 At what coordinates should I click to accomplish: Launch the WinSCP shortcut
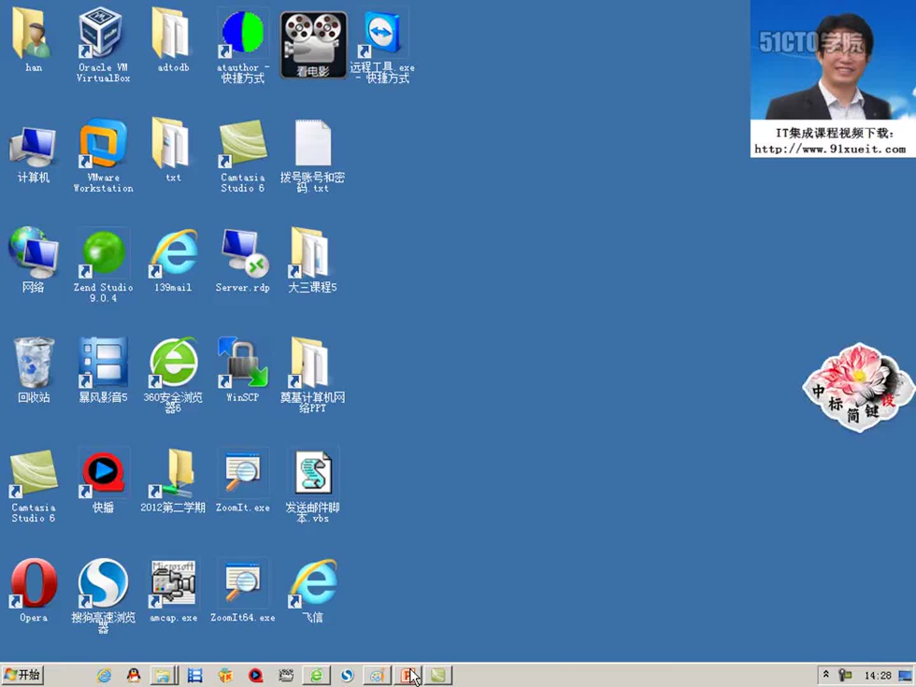pos(242,371)
